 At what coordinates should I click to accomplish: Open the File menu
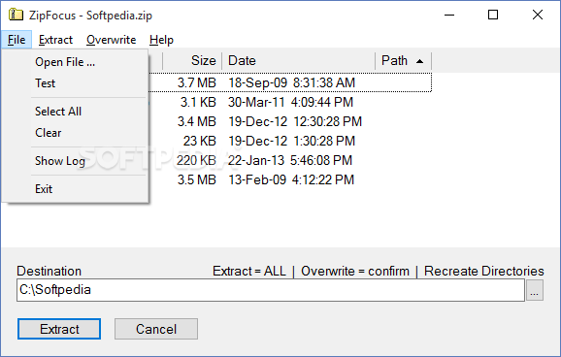pyautogui.click(x=16, y=40)
